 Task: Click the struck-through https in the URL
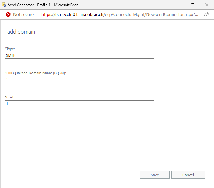46,14
